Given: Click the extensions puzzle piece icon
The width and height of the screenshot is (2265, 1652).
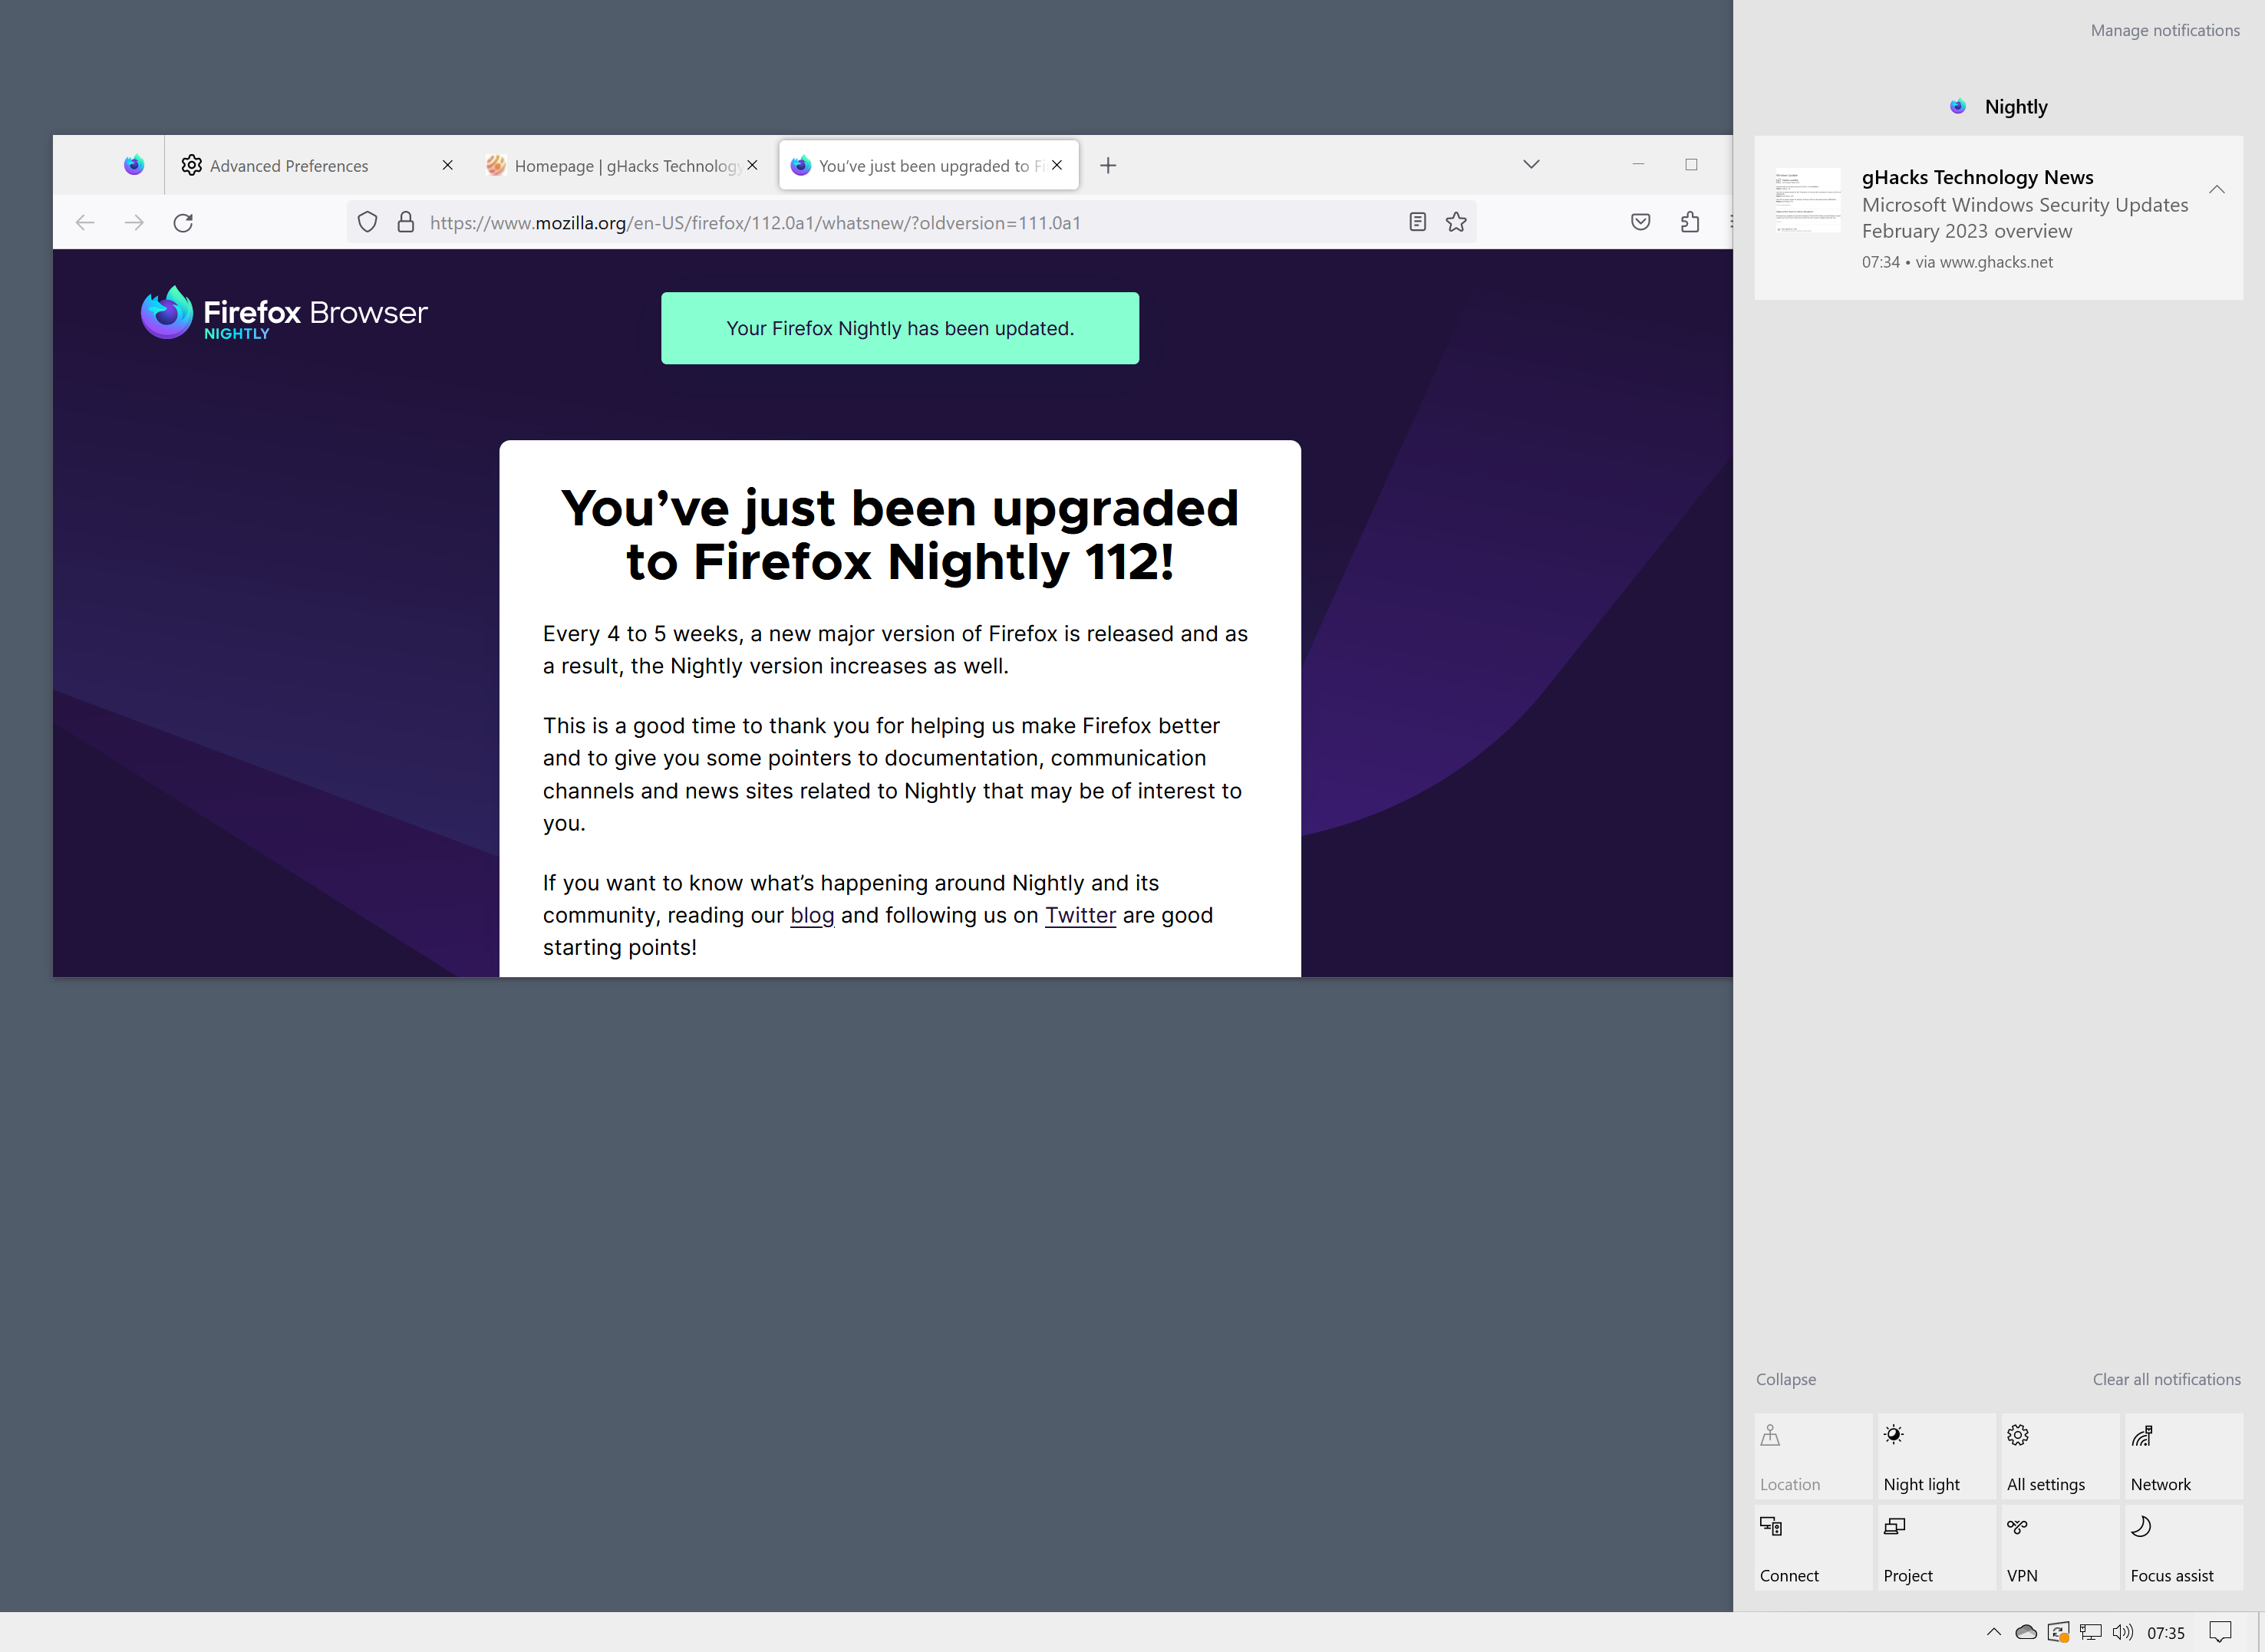Looking at the screenshot, I should (1690, 222).
